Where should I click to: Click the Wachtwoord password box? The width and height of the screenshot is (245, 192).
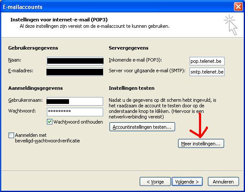pyautogui.click(x=75, y=112)
